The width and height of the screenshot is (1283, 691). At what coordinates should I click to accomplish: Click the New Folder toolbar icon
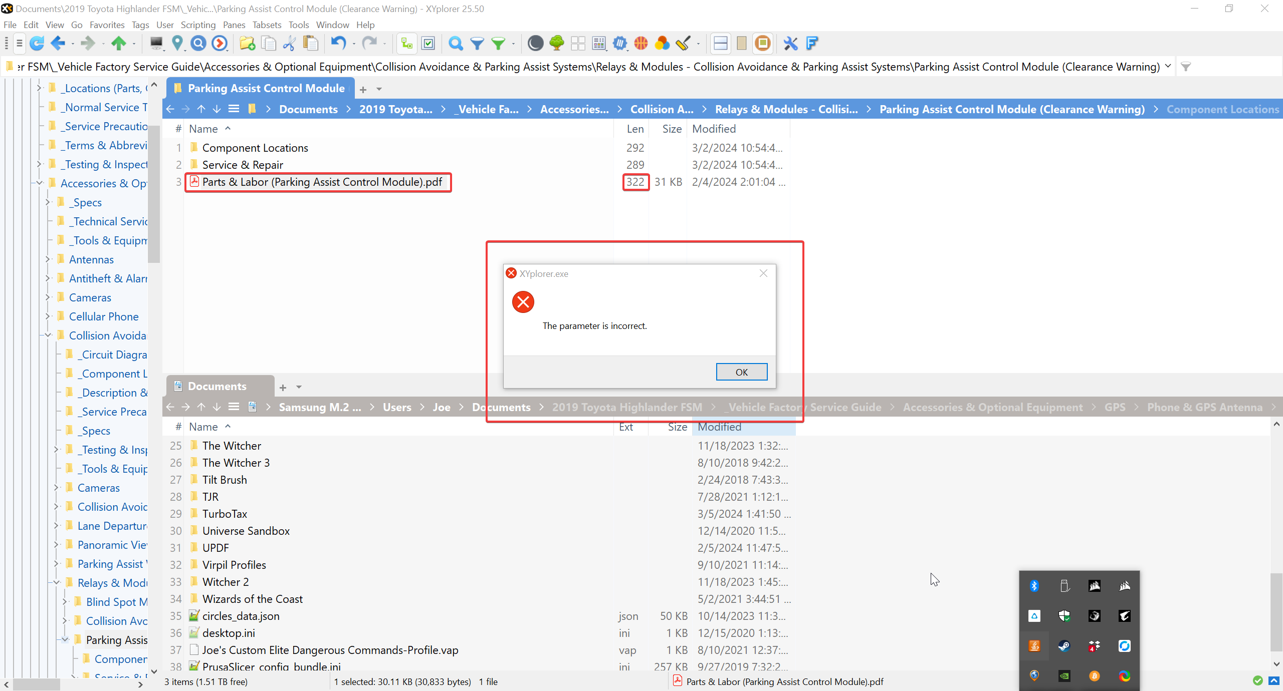click(x=247, y=44)
